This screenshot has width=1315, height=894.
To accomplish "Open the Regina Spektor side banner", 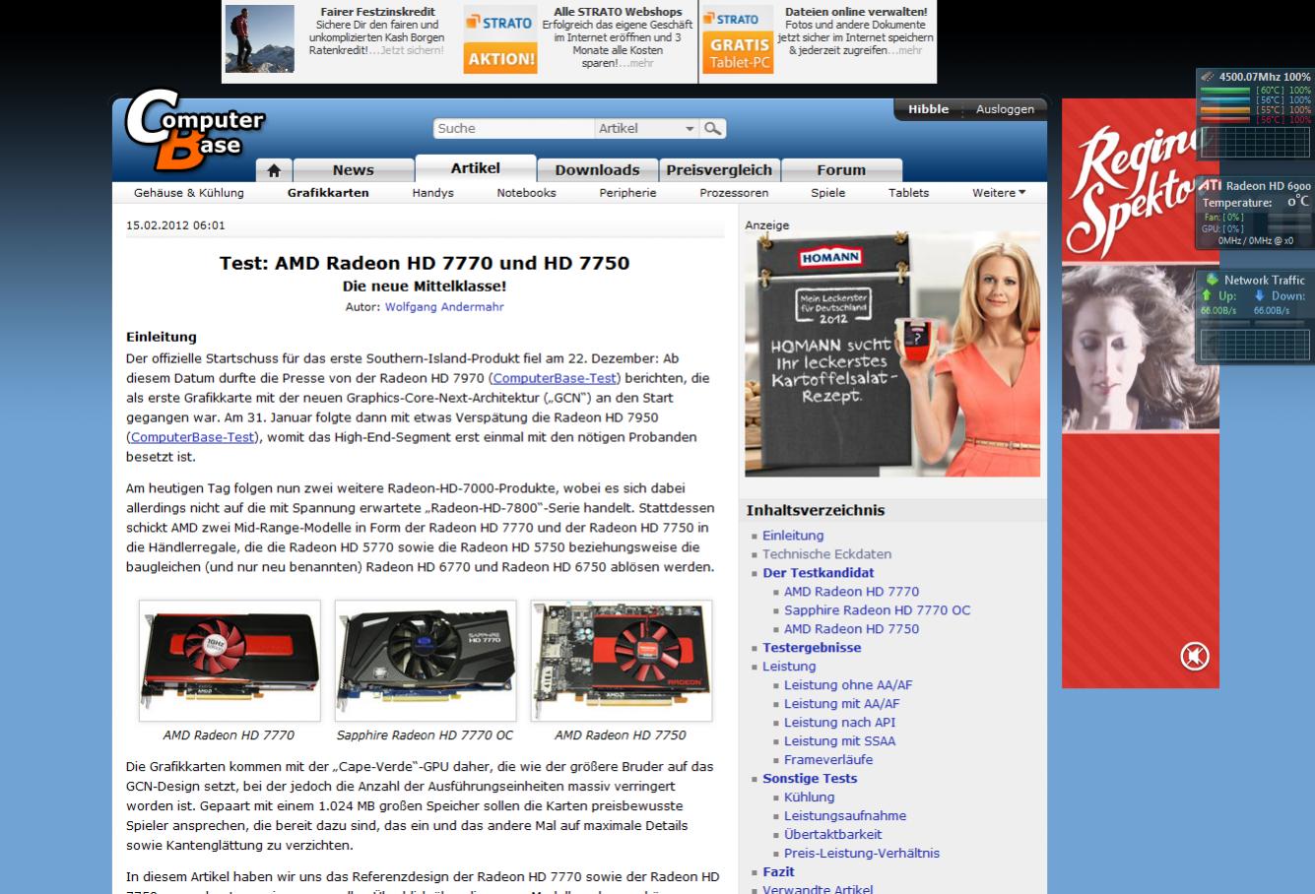I will (x=1140, y=394).
